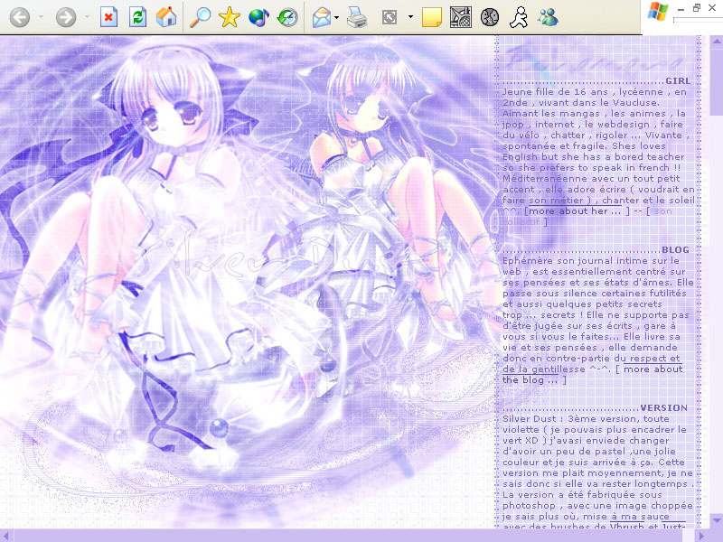Viewport: 723px width, 542px height.
Task: Open History with the clock icon
Action: (287, 17)
